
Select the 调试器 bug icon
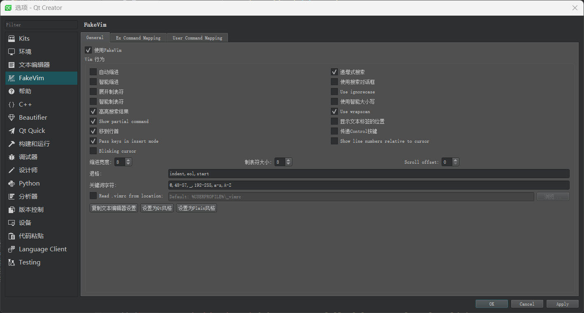pyautogui.click(x=12, y=157)
